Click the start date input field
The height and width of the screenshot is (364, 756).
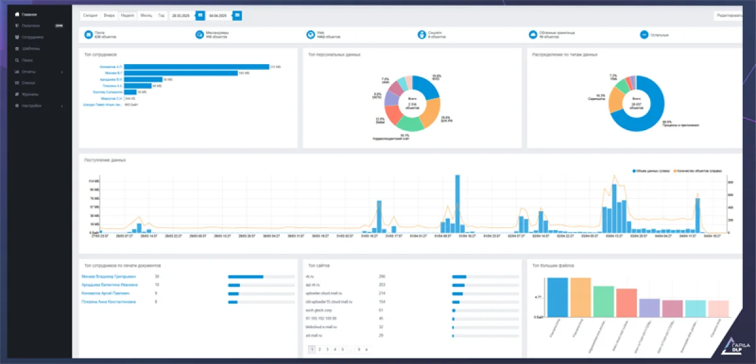click(x=181, y=15)
